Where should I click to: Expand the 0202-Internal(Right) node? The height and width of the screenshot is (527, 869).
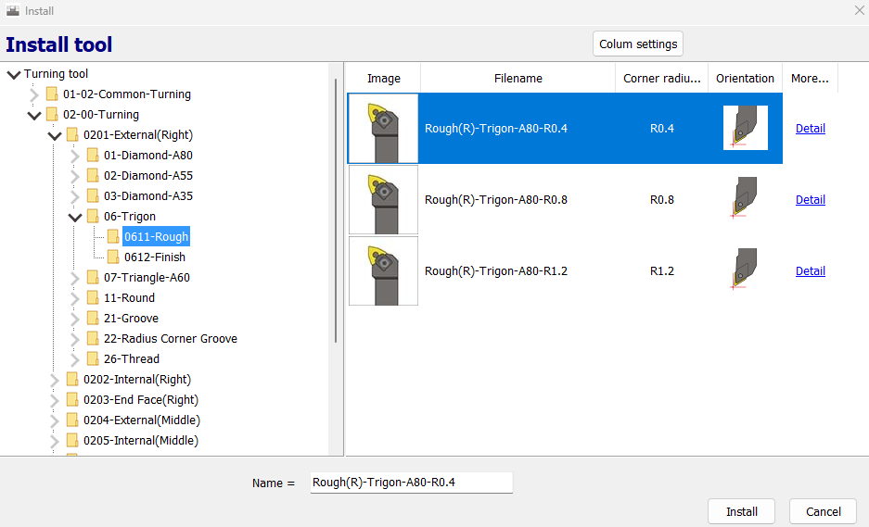[x=55, y=380]
